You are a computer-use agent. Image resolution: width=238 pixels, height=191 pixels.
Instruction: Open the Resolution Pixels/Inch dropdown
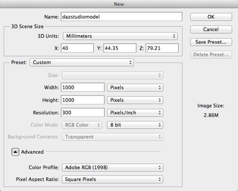(x=135, y=113)
